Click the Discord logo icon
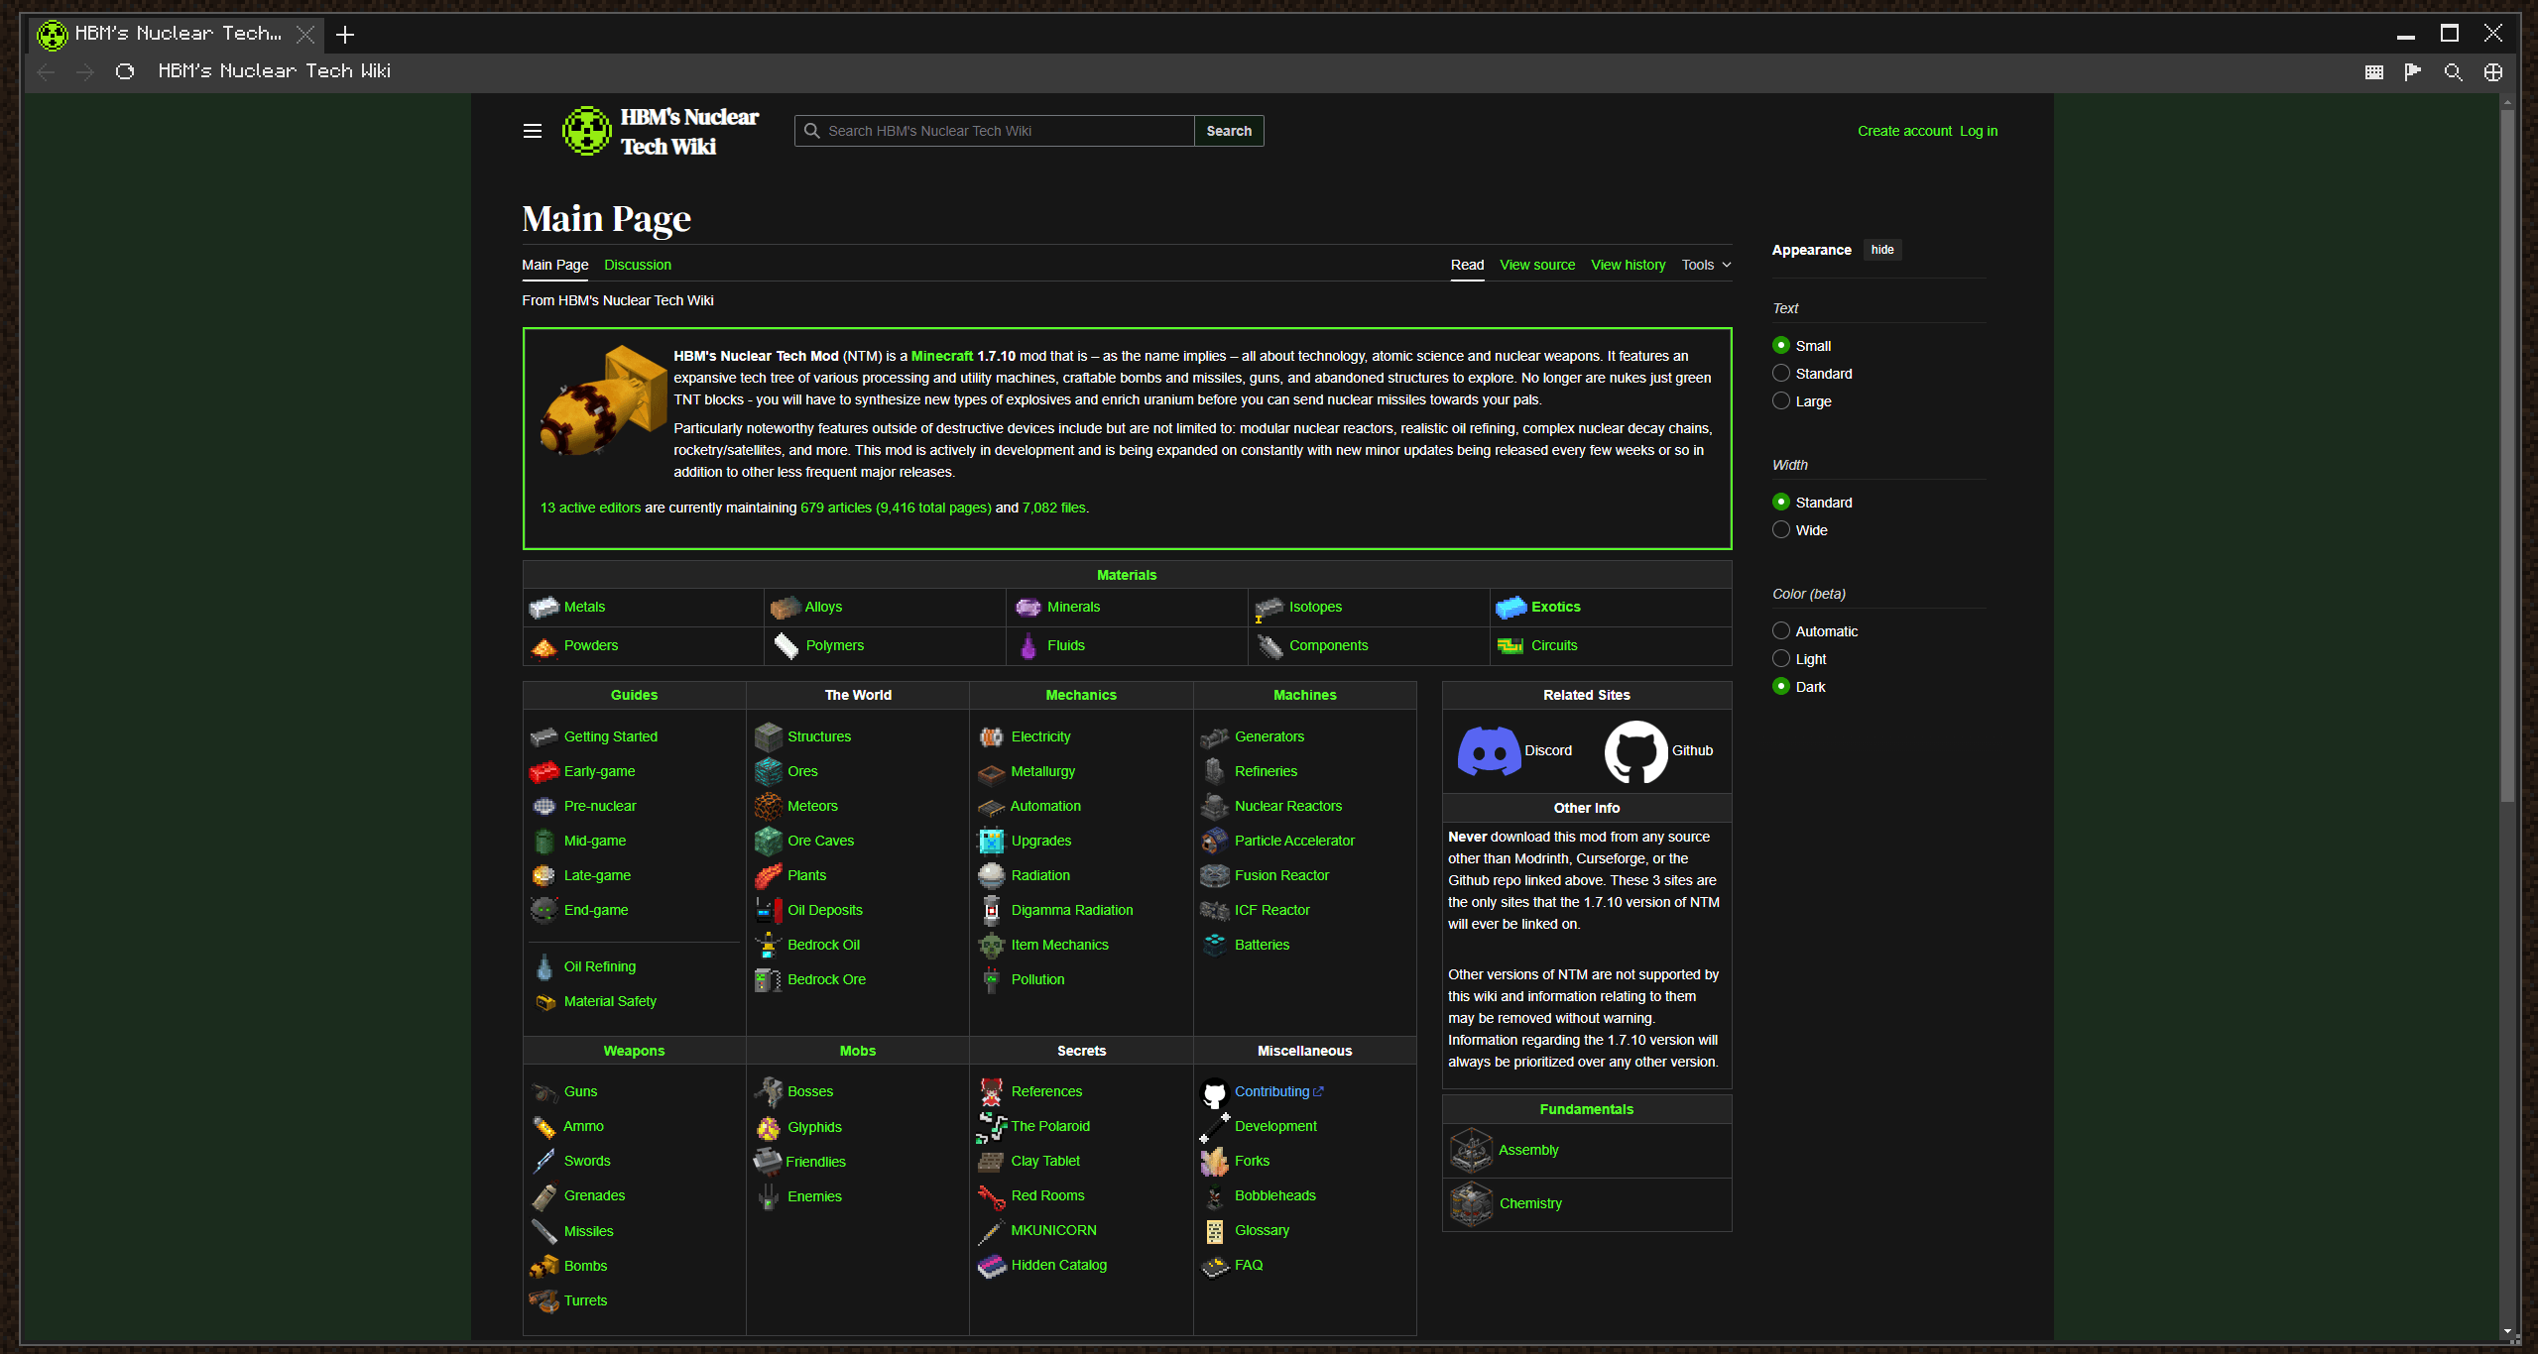Viewport: 2538px width, 1354px height. 1489,750
